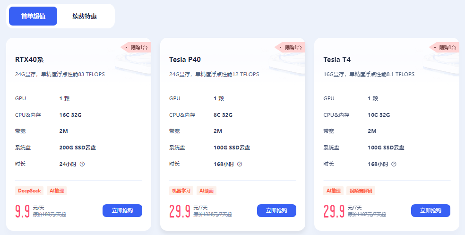Click the 24G显存 12 TFLOPS description
Screen dimensions: 465x235
point(214,74)
